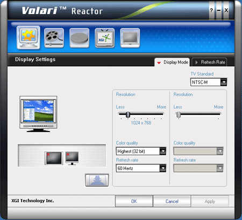Click the grayed Apply button
242x220 pixels.
click(210, 201)
